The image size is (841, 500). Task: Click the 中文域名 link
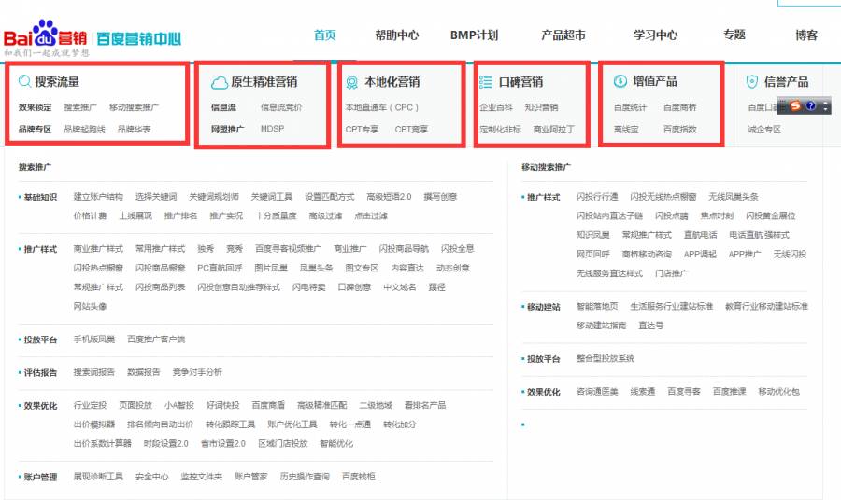[x=400, y=287]
